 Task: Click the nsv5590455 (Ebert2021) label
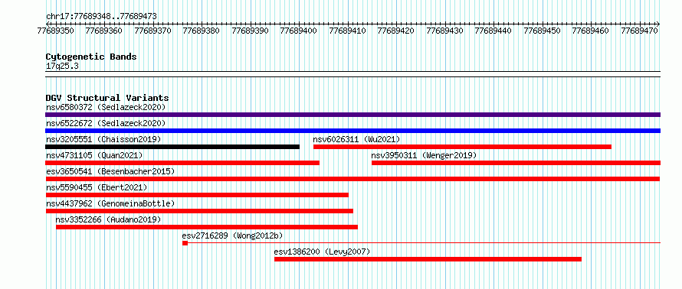(x=97, y=187)
